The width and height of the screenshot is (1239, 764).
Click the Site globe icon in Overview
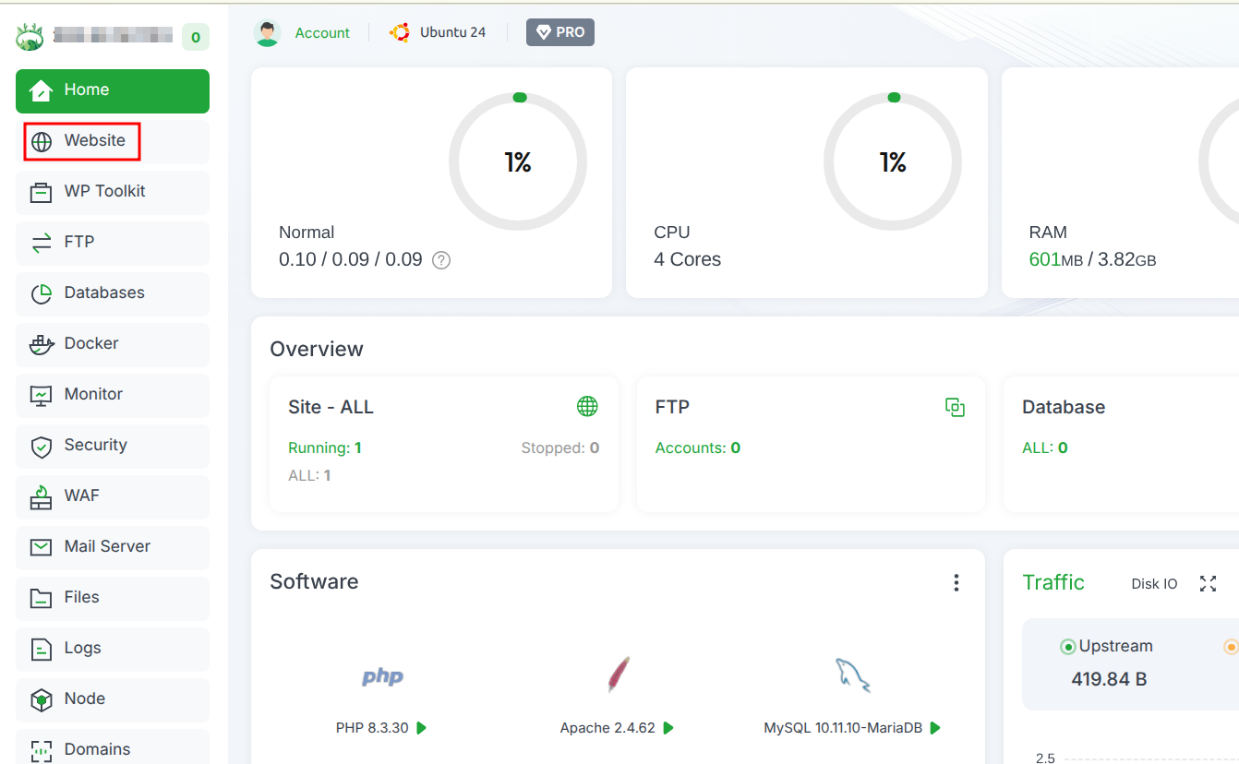587,406
